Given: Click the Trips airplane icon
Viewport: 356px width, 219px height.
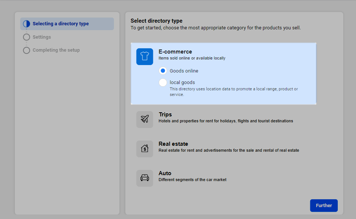Looking at the screenshot, I should pos(144,119).
